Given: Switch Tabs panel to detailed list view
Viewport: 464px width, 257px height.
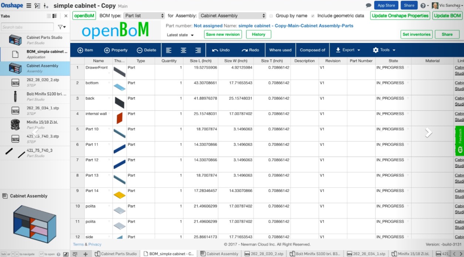Looking at the screenshot, I should point(55,16).
